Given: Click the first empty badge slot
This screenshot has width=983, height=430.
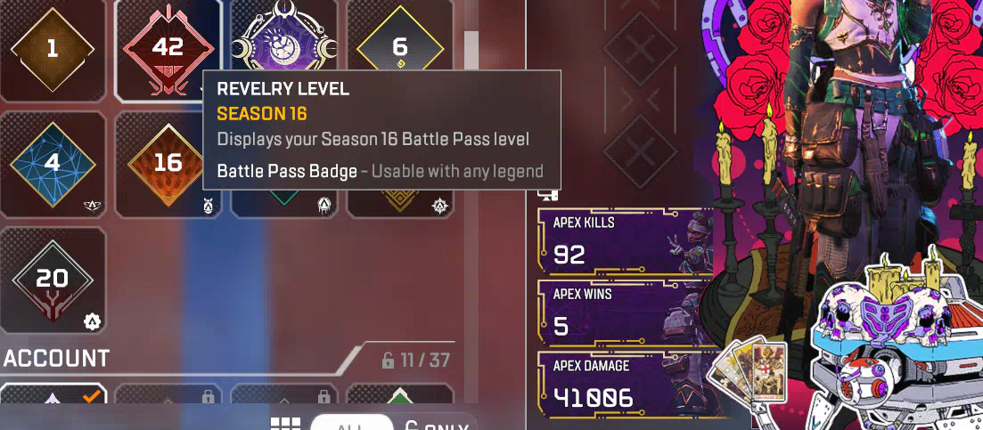Looking at the screenshot, I should click(x=640, y=49).
